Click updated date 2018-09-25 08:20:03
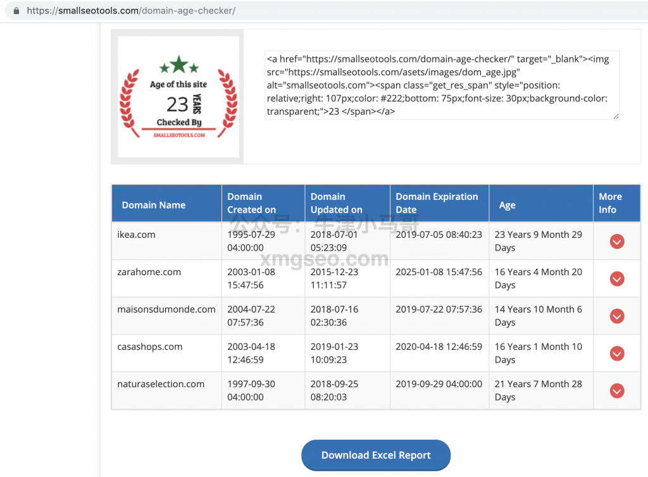The width and height of the screenshot is (648, 477). pyautogui.click(x=334, y=390)
